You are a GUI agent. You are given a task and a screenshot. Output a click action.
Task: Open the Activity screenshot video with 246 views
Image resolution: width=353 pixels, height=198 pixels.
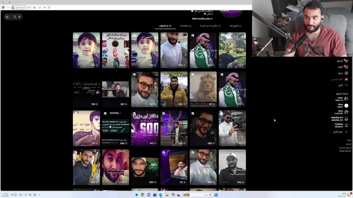tap(116, 128)
